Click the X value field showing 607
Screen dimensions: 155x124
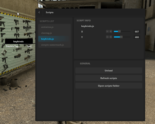click(x=137, y=32)
